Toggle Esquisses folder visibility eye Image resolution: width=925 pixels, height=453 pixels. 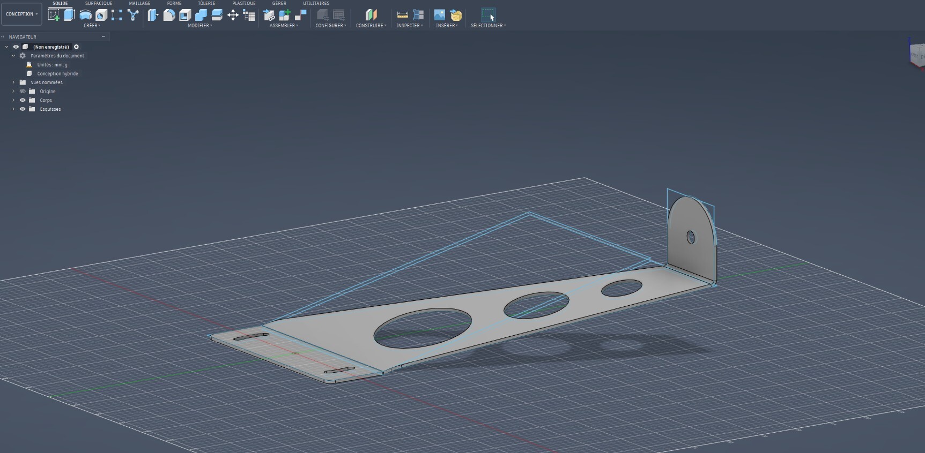coord(23,109)
